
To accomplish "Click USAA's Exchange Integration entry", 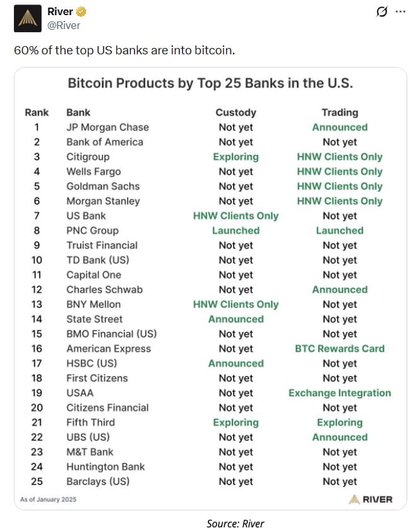I will coord(340,393).
